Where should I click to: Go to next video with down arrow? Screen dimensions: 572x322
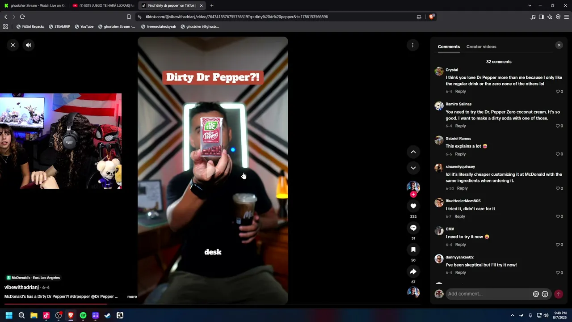click(x=413, y=168)
